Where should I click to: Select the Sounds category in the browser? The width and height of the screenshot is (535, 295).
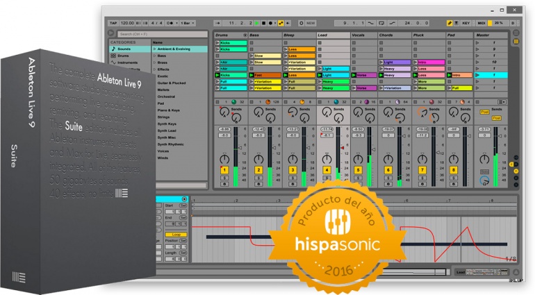130,49
